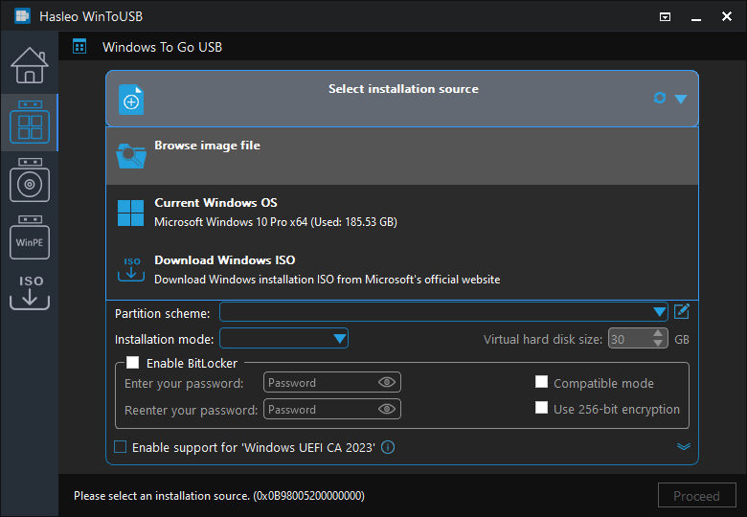Click the edit icon beside Partition scheme
This screenshot has width=747, height=517.
click(682, 312)
